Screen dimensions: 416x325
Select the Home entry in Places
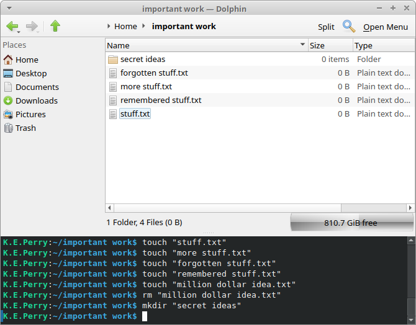[27, 60]
